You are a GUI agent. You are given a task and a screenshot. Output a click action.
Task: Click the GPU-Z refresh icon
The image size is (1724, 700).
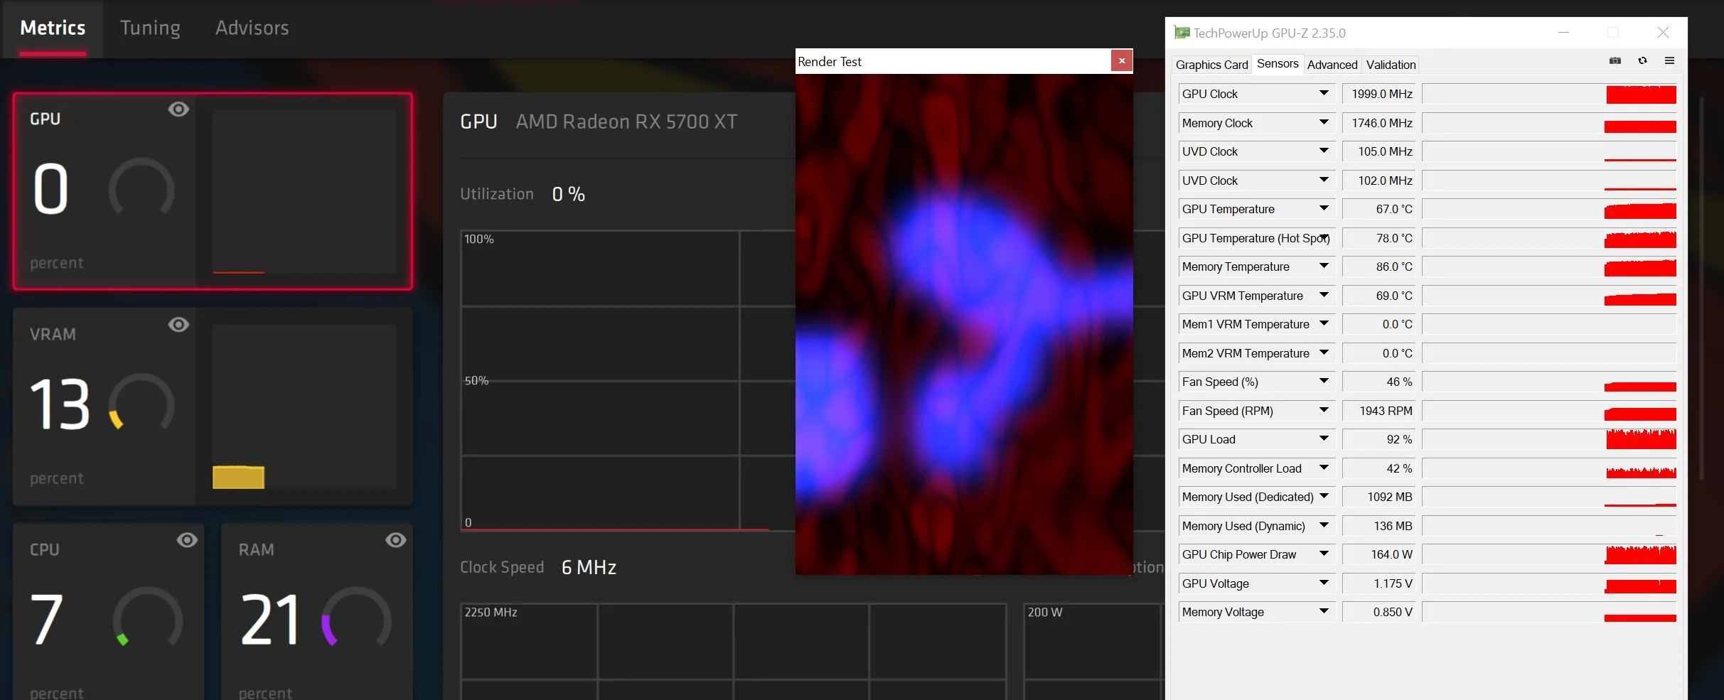pyautogui.click(x=1642, y=61)
